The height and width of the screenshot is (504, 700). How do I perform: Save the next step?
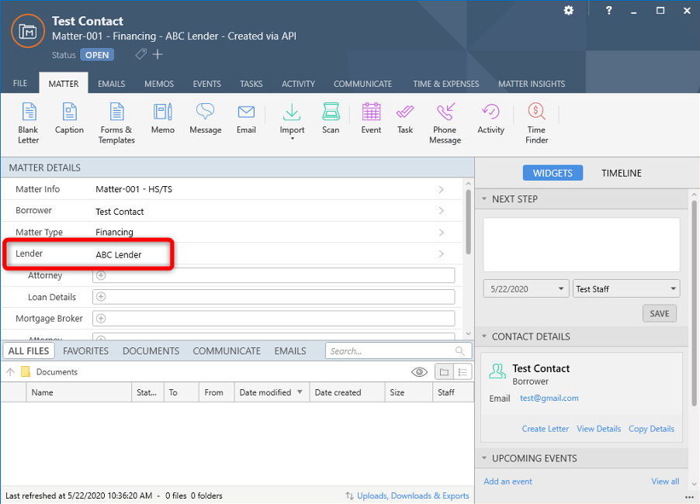[660, 313]
